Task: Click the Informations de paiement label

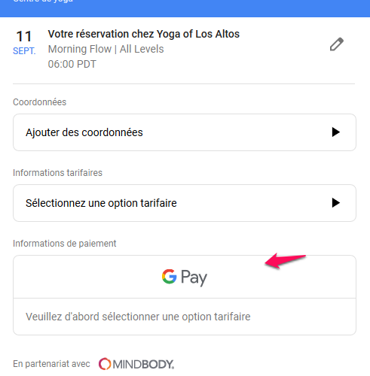Action: [x=65, y=244]
